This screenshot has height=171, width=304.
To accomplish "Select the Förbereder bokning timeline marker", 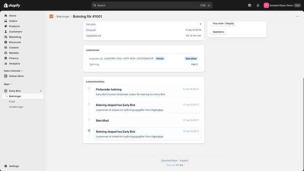I will click(x=89, y=89).
